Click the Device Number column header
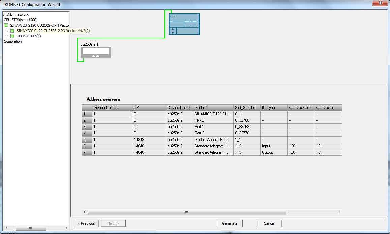This screenshot has height=234, width=390. pyautogui.click(x=112, y=108)
